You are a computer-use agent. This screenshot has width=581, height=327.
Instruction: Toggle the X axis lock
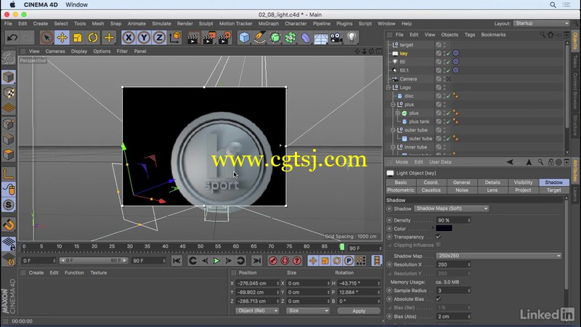click(x=129, y=38)
